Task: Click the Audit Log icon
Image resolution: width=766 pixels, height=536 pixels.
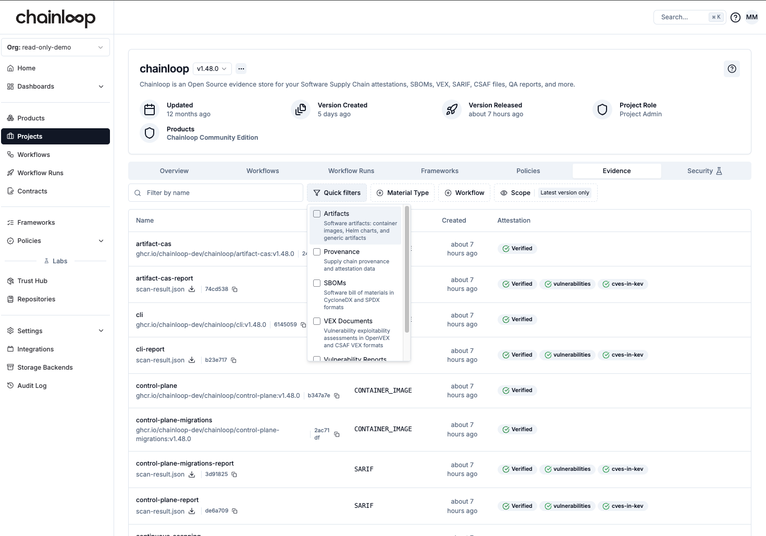Action: (x=10, y=386)
